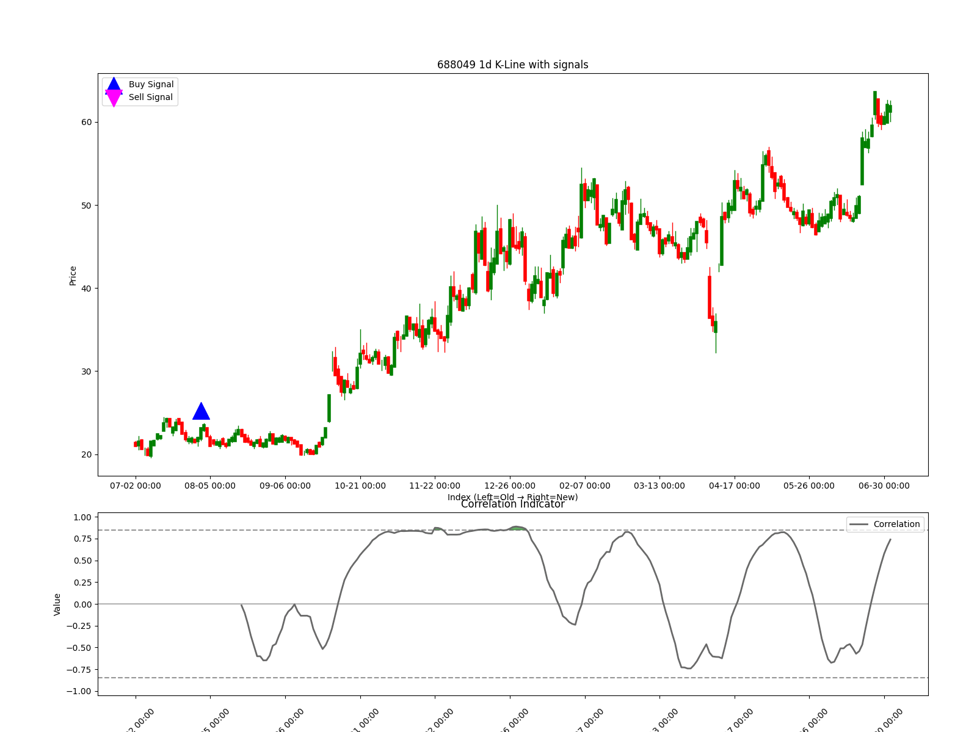Select the 'Sell Signal' legend label
Image resolution: width=977 pixels, height=732 pixels.
151,97
